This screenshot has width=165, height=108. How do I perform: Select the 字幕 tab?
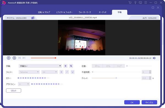120,12
